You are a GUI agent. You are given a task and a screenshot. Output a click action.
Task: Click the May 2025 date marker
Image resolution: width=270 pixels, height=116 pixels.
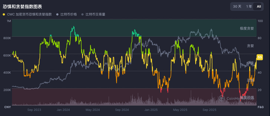(x=180, y=110)
